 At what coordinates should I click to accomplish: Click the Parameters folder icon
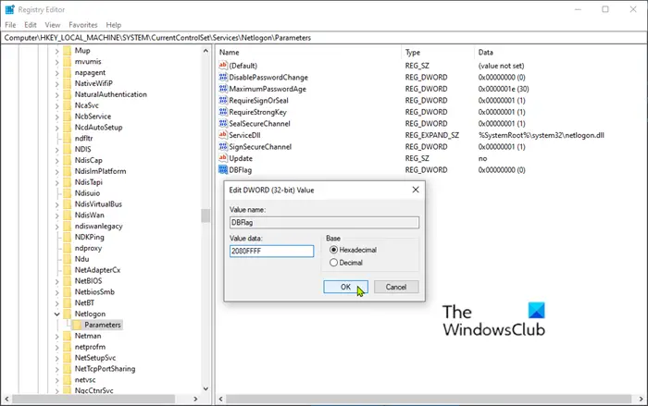click(x=77, y=325)
